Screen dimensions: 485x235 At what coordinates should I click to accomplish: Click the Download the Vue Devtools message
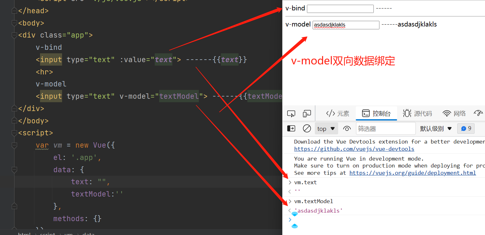coord(389,142)
